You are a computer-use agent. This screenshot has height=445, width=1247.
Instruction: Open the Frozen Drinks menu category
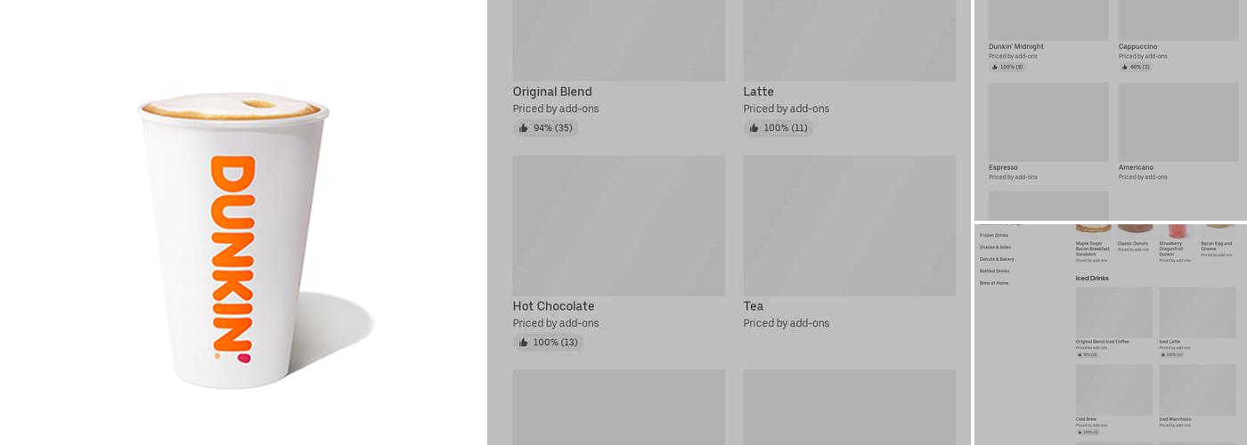point(994,236)
